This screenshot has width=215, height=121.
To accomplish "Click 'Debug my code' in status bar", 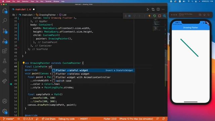I will point(67,119).
